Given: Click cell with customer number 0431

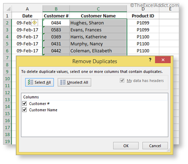Looking at the screenshot, I should (56, 44).
